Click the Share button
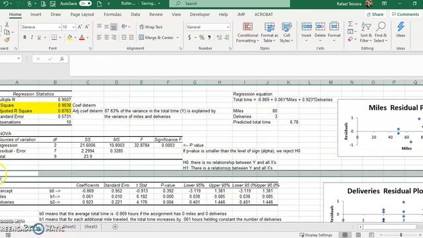This screenshot has height=238, width=423. [375, 15]
